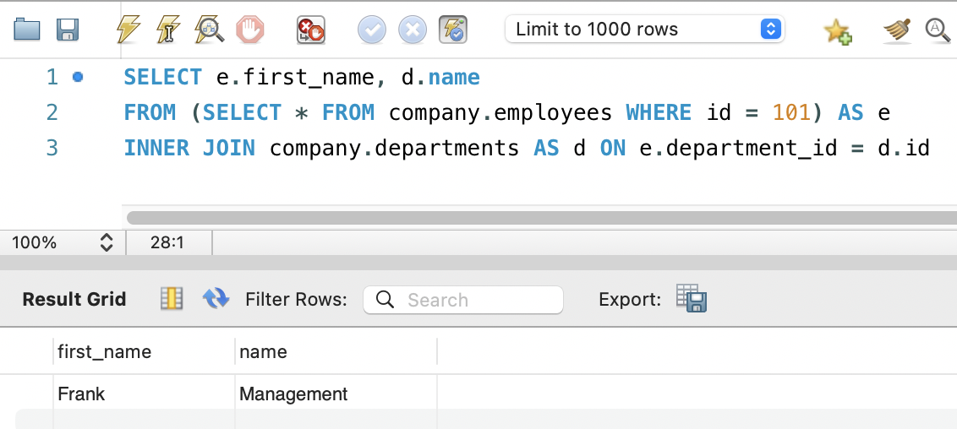
Task: Click the Result Grid label
Action: tap(74, 299)
